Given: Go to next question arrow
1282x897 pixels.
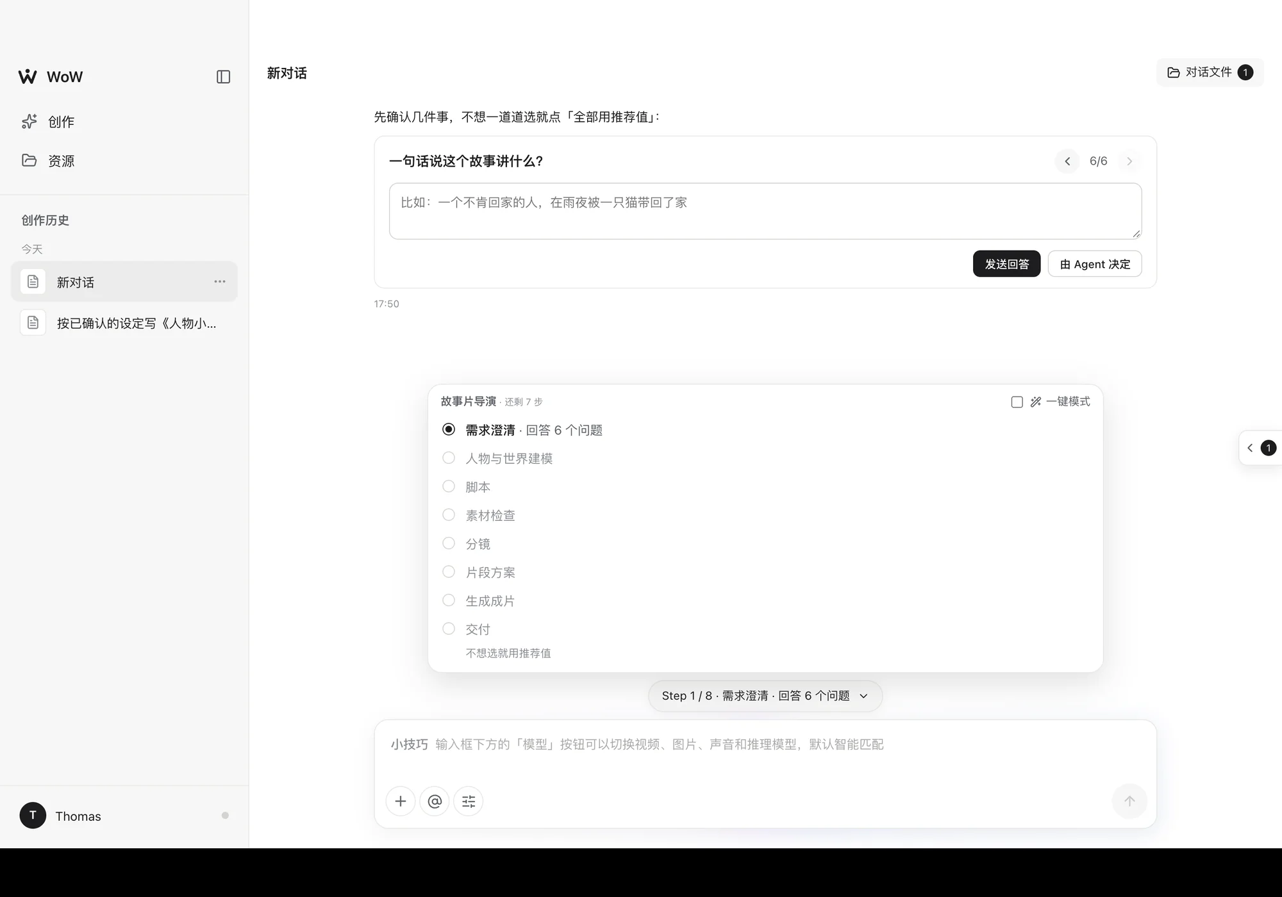Looking at the screenshot, I should (x=1129, y=161).
